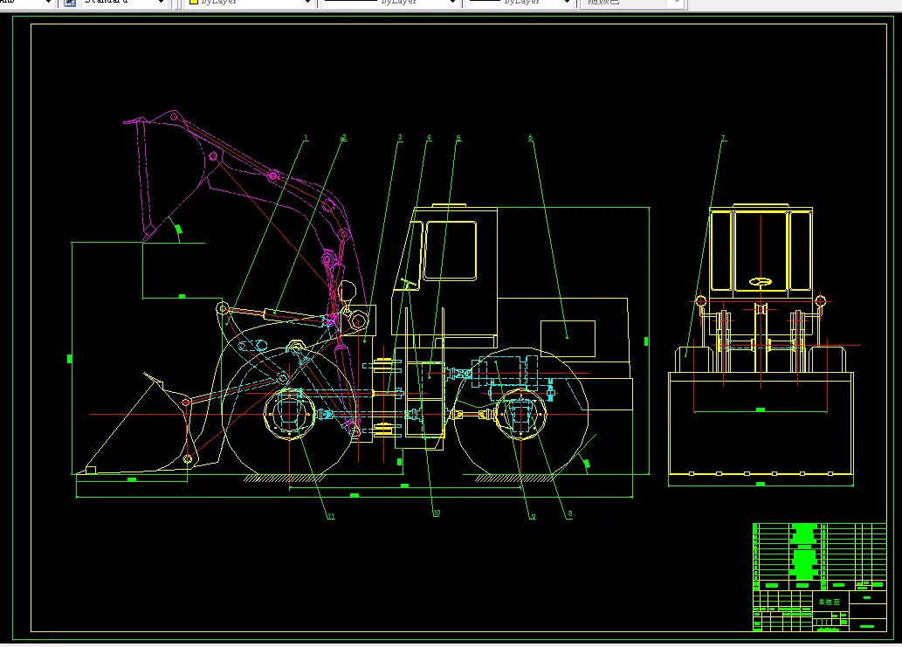Open the linetype ByLayer dropdown
This screenshot has height=647, width=902.
pos(389,3)
